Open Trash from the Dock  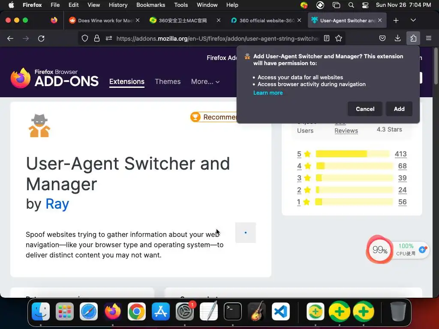398,311
